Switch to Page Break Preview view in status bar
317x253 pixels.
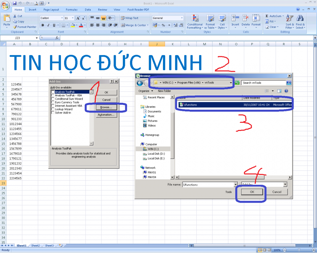(x=269, y=250)
